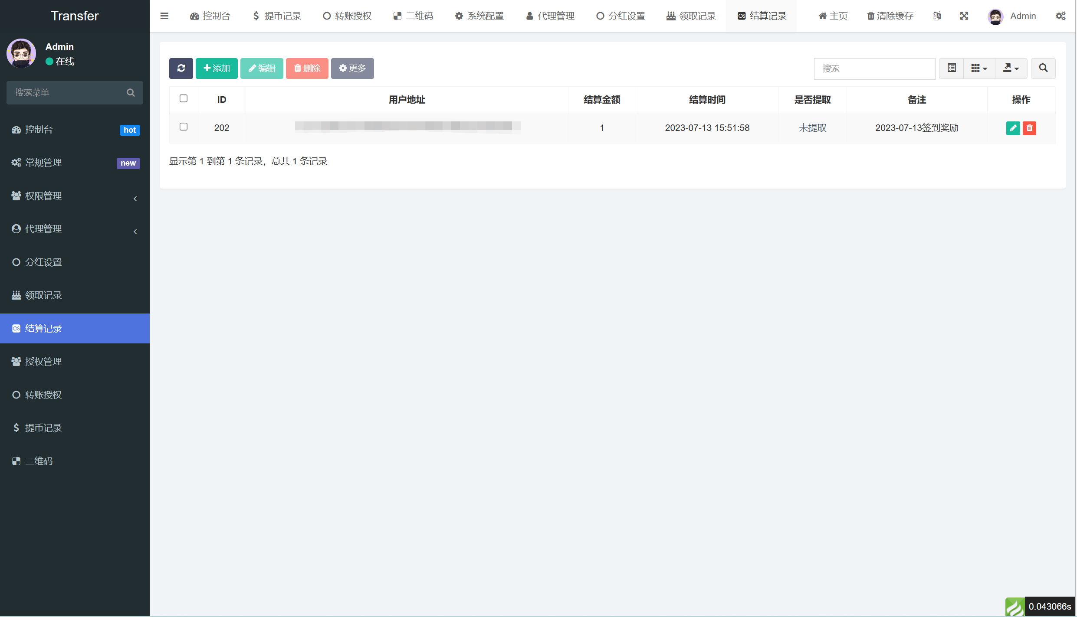Image resolution: width=1077 pixels, height=617 pixels.
Task: Open the columns visibility dropdown
Action: (979, 68)
